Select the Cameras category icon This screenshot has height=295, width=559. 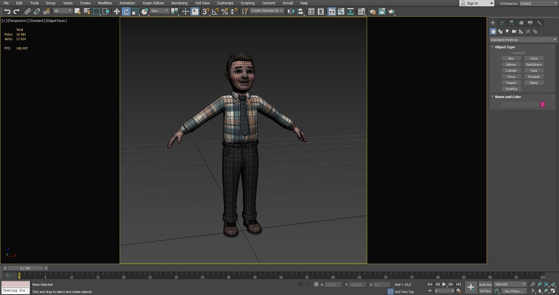coord(514,31)
